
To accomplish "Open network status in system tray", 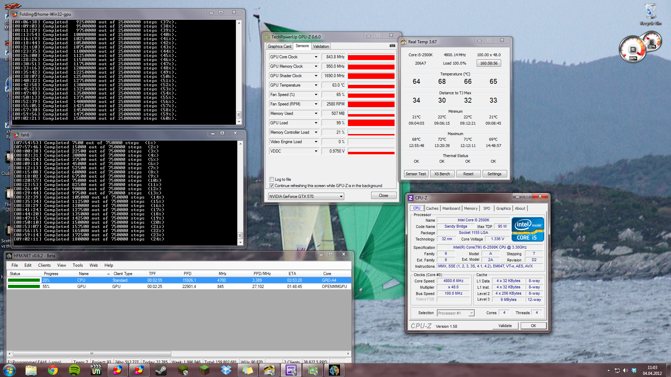I will tap(617, 370).
